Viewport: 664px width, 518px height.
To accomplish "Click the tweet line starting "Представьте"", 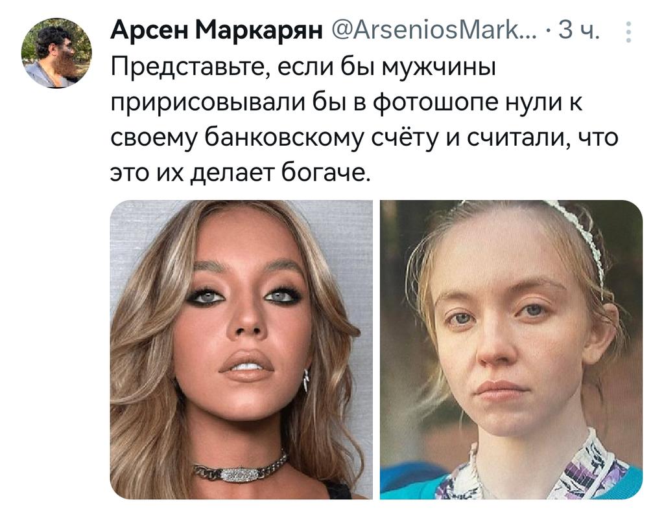I will [303, 67].
